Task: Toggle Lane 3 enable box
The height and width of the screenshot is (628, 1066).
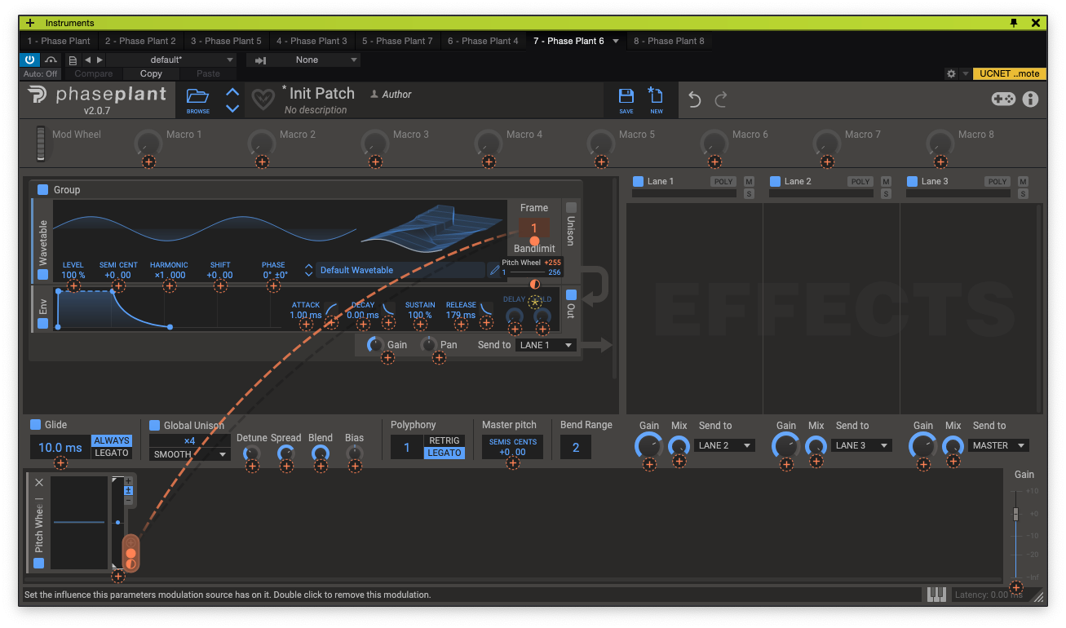Action: tap(913, 181)
